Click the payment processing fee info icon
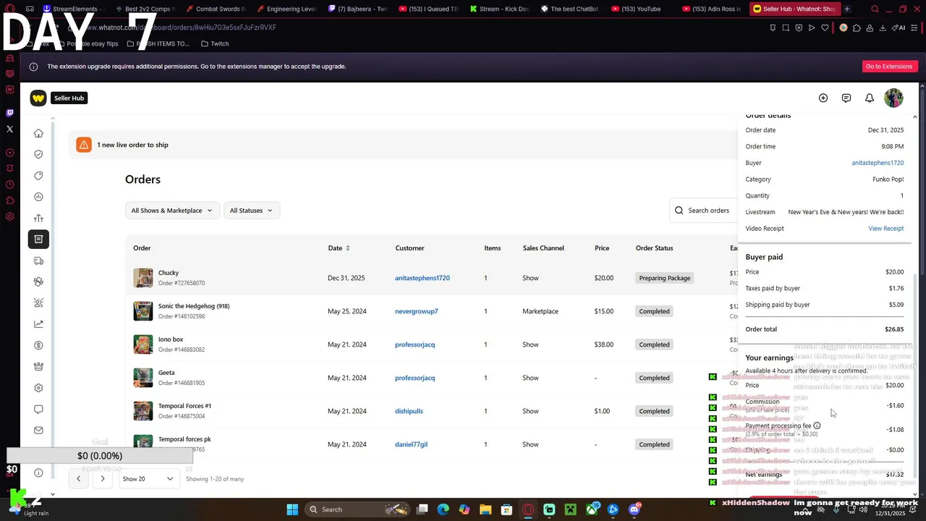 (817, 425)
